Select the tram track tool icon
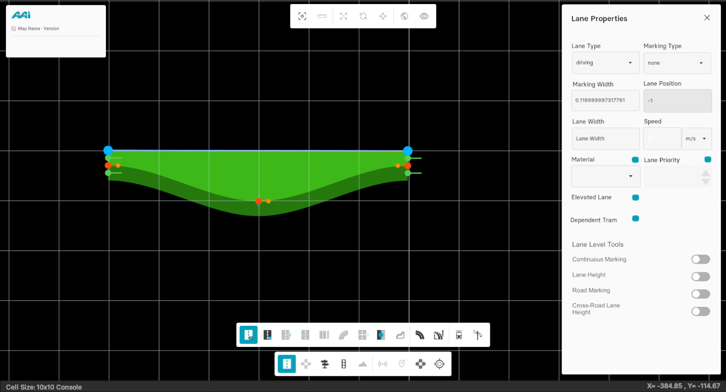Viewport: 726px width, 392px height. click(459, 335)
